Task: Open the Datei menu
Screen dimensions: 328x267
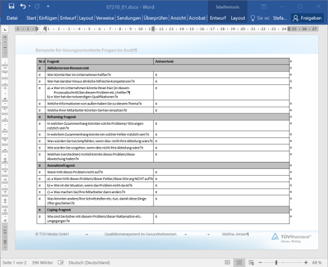Action: pos(11,18)
